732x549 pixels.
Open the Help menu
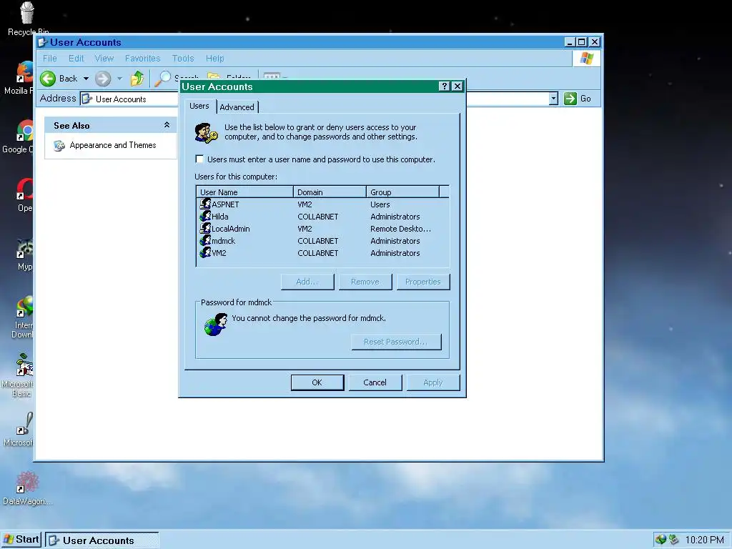[x=214, y=59]
